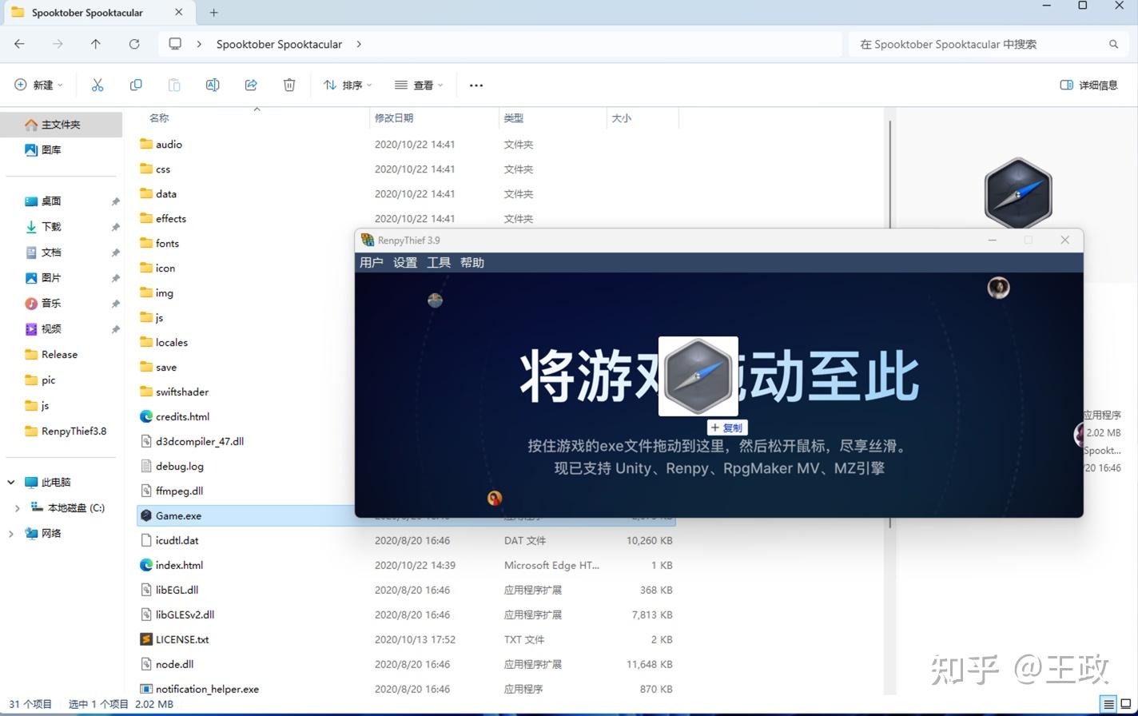Click the Delete trash icon

pos(289,85)
